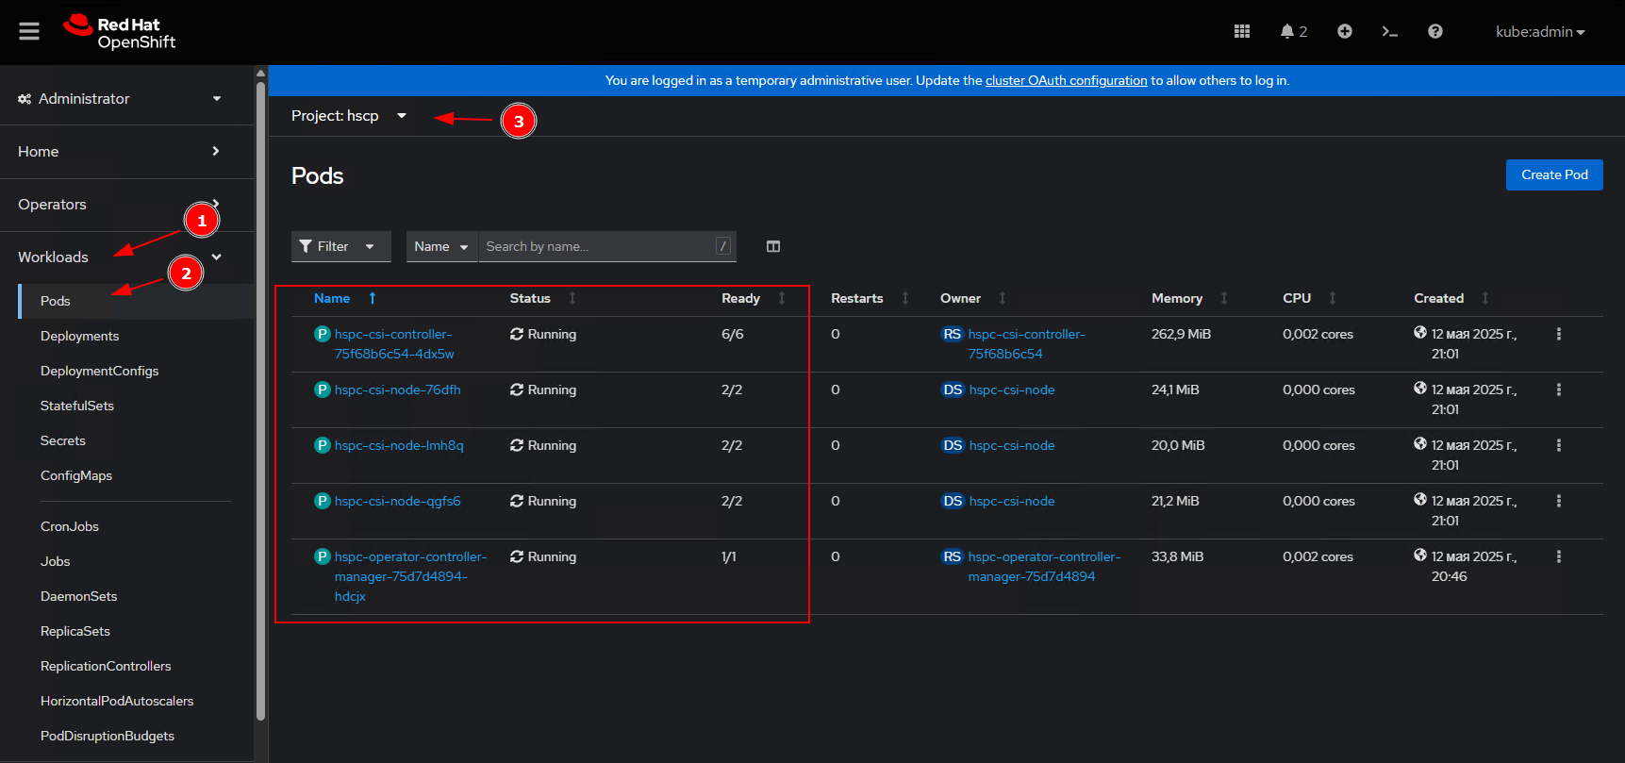This screenshot has height=763, width=1625.
Task: Click the RS badge of hspc-csi-controller owner
Action: (953, 334)
